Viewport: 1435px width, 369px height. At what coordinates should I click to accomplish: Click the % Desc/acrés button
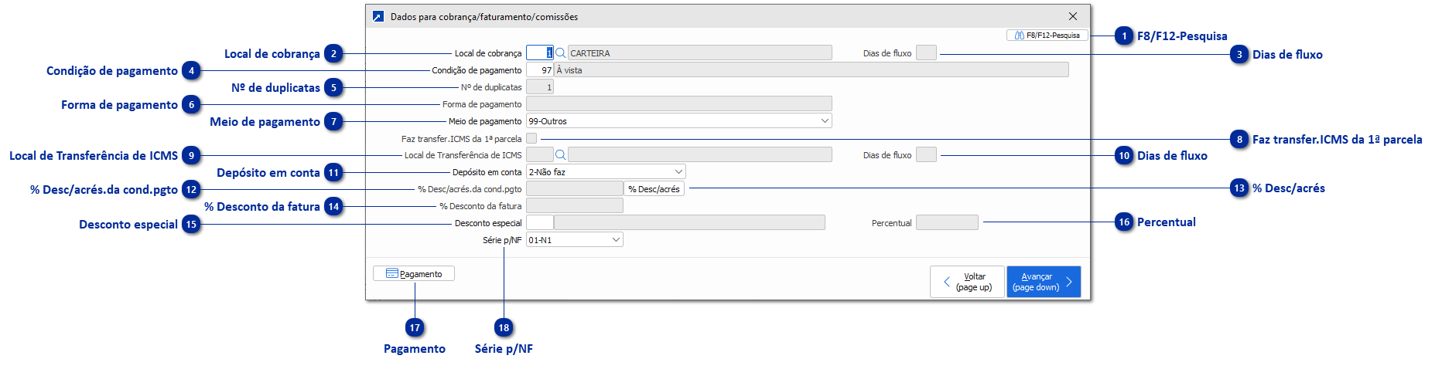(x=654, y=189)
